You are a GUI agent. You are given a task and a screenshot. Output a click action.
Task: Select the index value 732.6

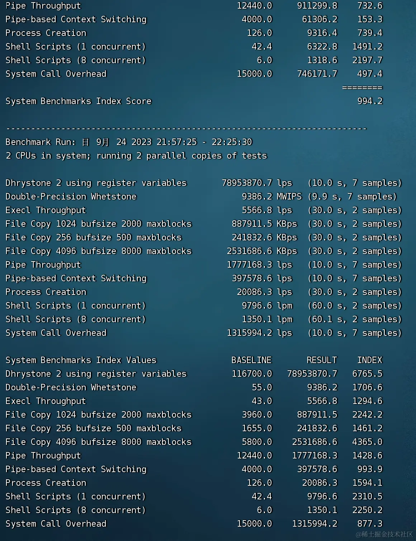pyautogui.click(x=370, y=6)
